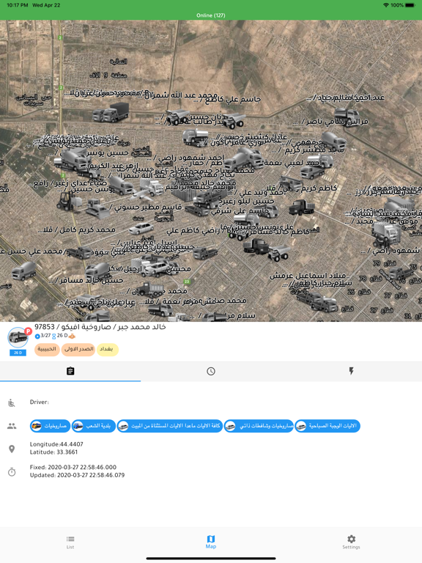Tap the Fixed: 2020-03-27 22:58:46.000 line
The image size is (422, 563).
point(73,467)
